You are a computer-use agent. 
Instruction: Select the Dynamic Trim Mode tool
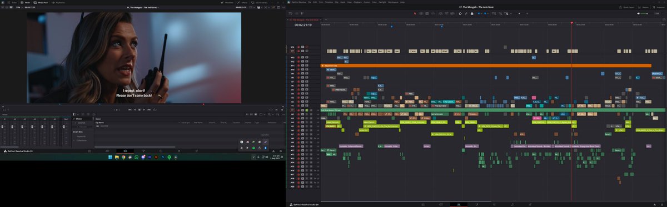click(x=427, y=13)
